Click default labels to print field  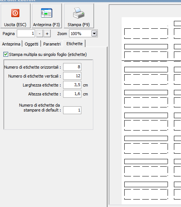pos(72,110)
